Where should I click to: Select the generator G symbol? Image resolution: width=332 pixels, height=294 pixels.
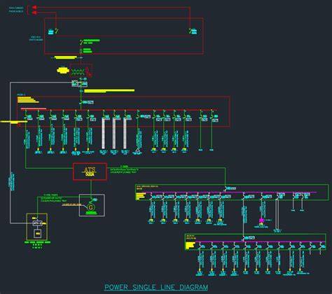pos(90,207)
